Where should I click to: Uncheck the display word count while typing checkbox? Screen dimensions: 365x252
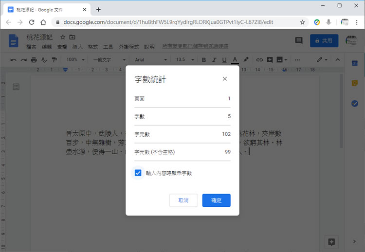coord(138,173)
